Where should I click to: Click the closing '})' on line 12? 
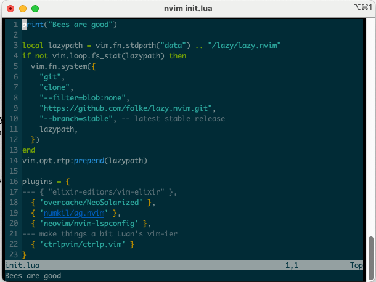coord(35,140)
